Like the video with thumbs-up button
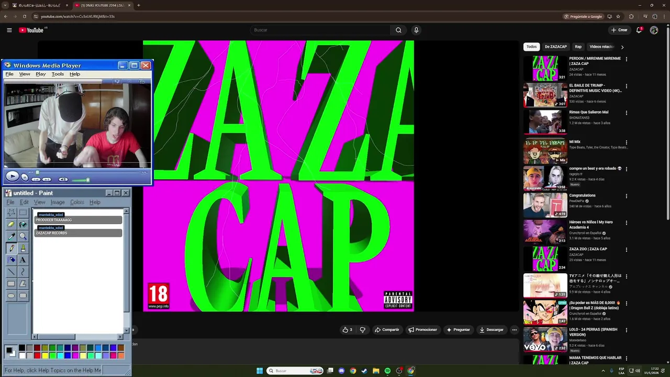The height and width of the screenshot is (377, 670). click(x=348, y=330)
